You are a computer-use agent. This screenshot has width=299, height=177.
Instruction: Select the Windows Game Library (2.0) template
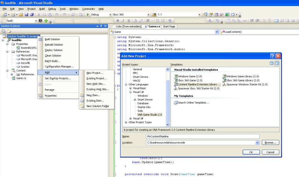(x=241, y=76)
